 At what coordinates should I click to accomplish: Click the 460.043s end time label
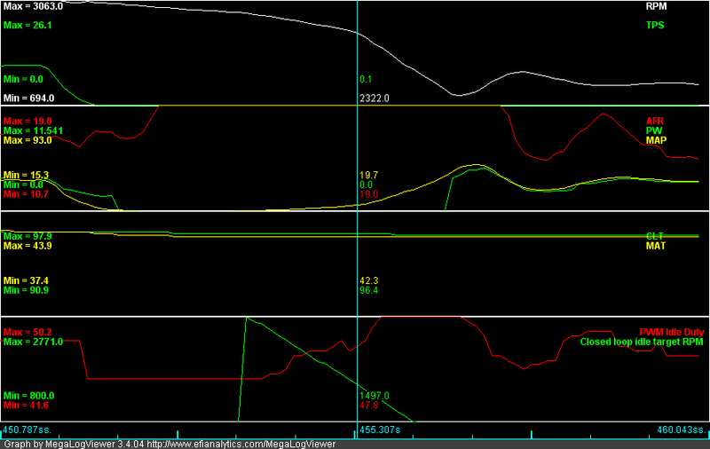[x=682, y=429]
